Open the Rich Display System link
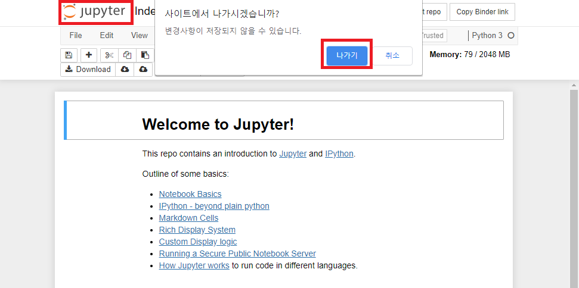 coord(197,230)
